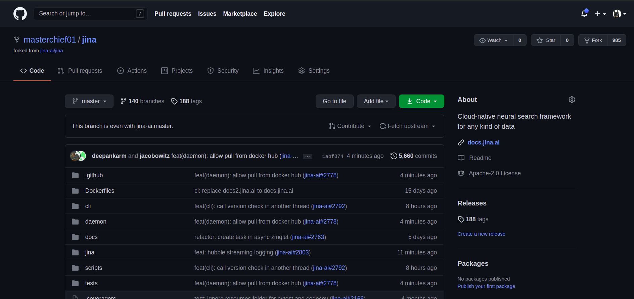Image resolution: width=634 pixels, height=299 pixels.
Task: Select the Code tab
Action: pyautogui.click(x=32, y=71)
